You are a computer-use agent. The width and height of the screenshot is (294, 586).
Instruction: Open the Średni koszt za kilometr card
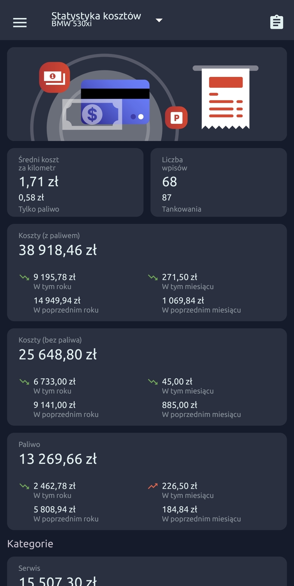point(75,182)
